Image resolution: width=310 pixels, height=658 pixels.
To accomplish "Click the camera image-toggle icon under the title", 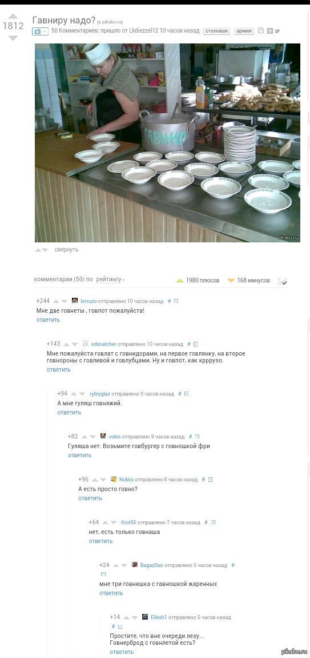I will click(38, 31).
